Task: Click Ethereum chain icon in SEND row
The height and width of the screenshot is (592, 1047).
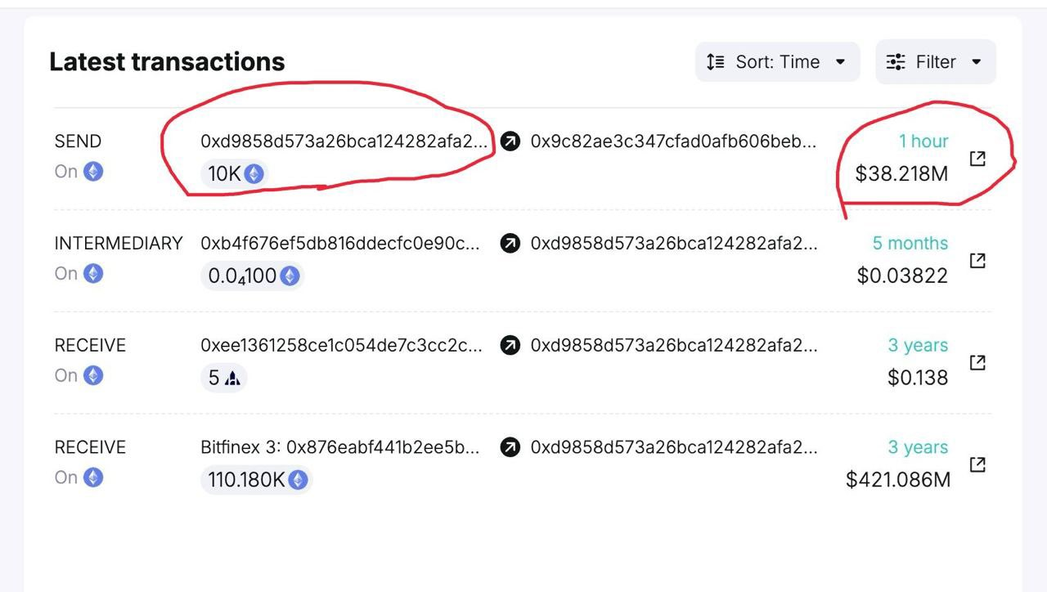Action: [x=93, y=172]
